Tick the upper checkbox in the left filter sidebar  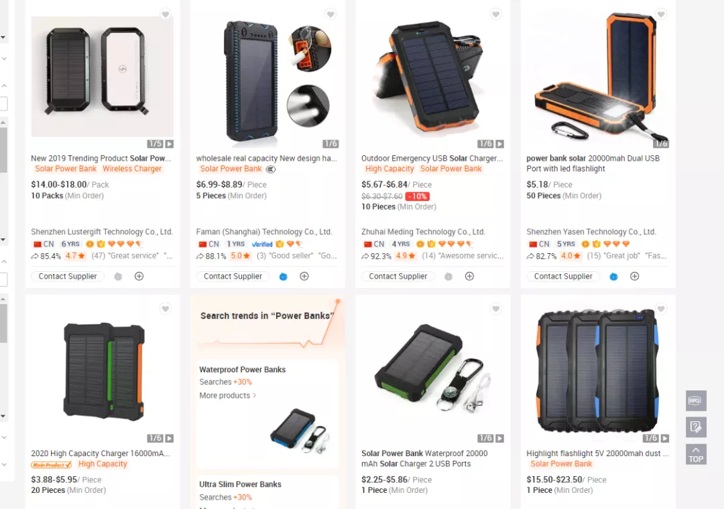pyautogui.click(x=3, y=103)
